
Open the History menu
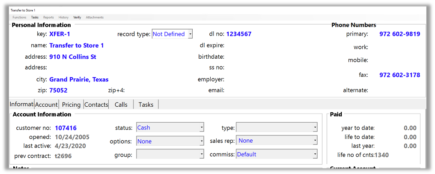tap(63, 18)
